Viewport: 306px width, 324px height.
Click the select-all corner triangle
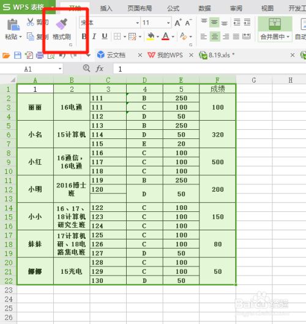coord(13,80)
